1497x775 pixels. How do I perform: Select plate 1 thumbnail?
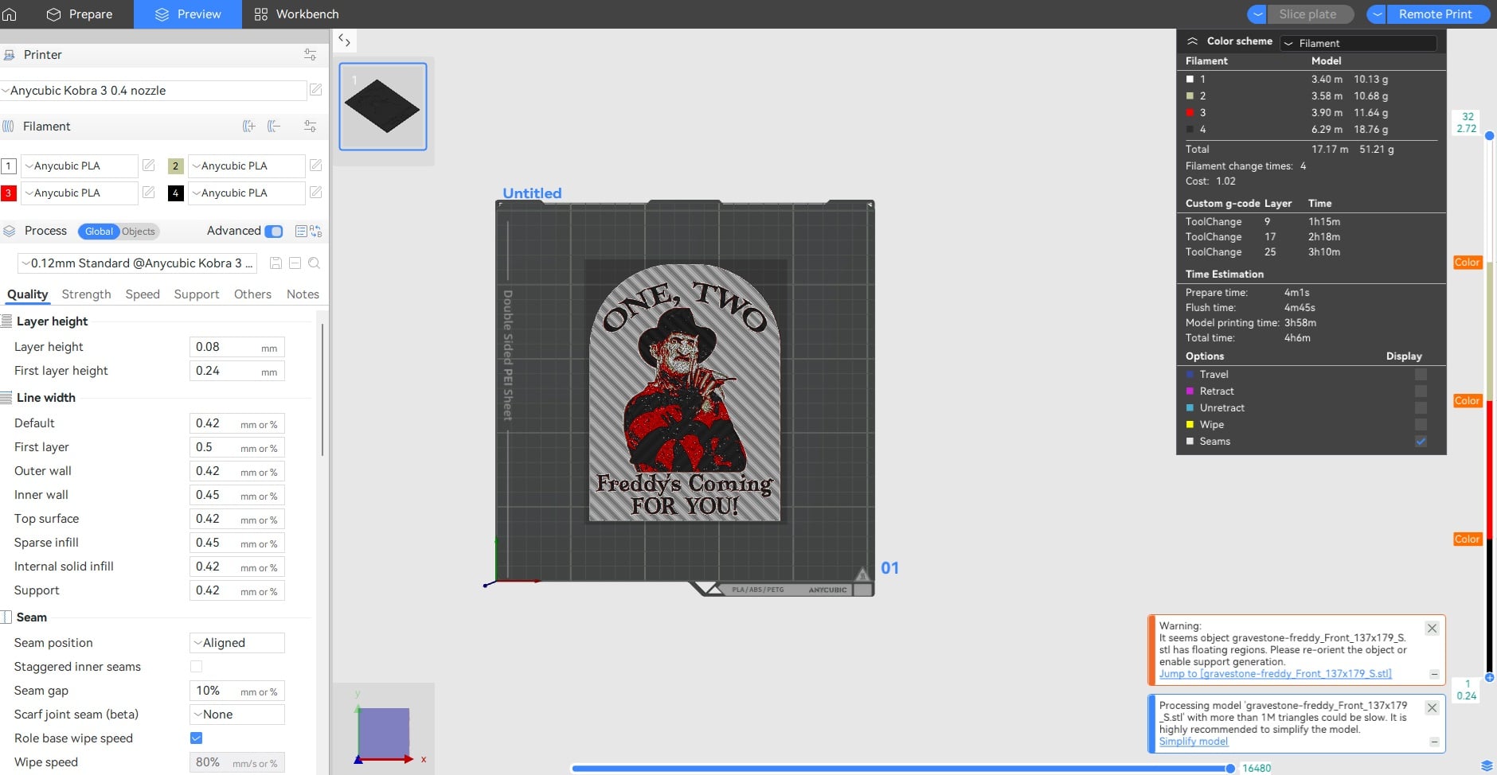click(383, 107)
